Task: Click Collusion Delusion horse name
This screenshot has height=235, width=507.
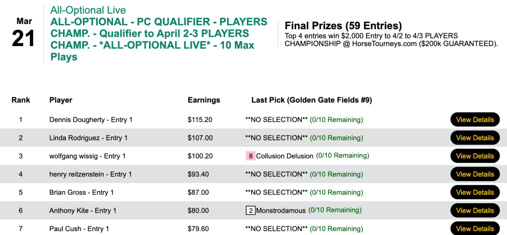Action: pos(285,156)
